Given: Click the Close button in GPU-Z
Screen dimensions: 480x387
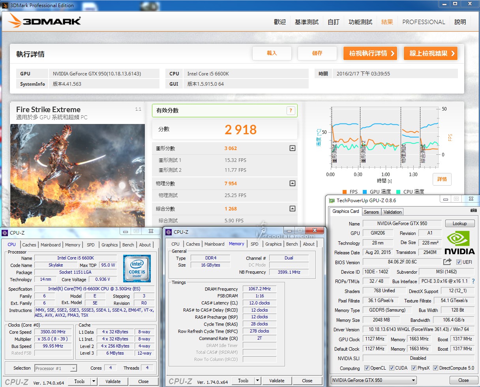Looking at the screenshot, I should 464,380.
